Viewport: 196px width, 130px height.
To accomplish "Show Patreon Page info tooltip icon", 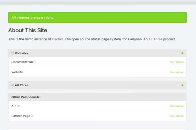I will click(32, 116).
